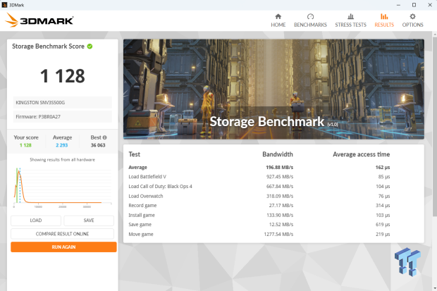Click the KINGSTON SNV3S500G device field

point(63,103)
